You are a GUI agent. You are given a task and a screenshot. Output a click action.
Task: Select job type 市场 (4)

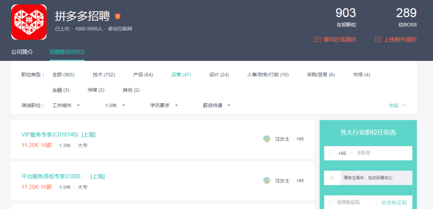362,75
